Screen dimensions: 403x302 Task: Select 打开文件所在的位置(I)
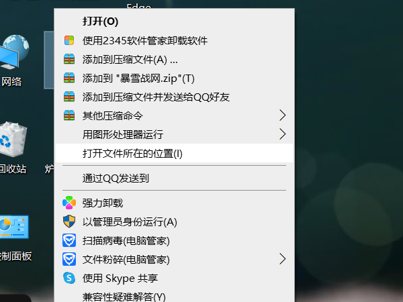pyautogui.click(x=174, y=153)
